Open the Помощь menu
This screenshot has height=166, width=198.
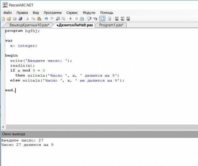point(107,13)
